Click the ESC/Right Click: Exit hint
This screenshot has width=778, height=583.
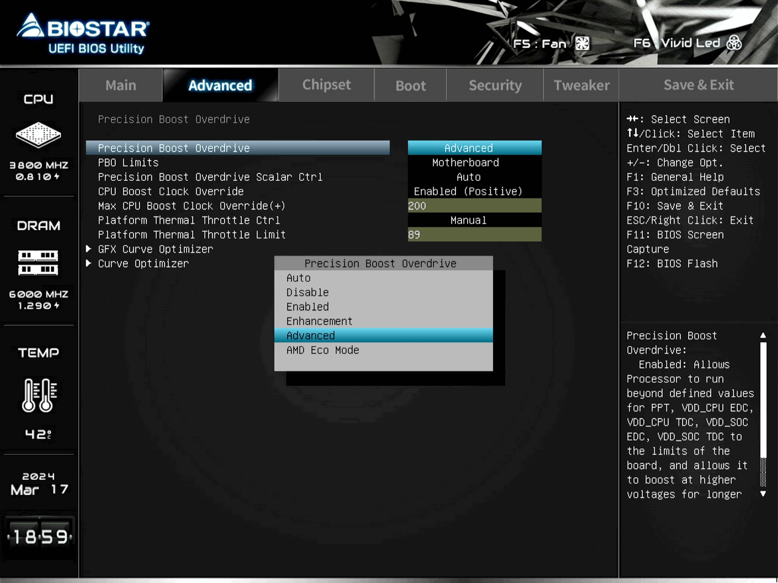click(690, 220)
